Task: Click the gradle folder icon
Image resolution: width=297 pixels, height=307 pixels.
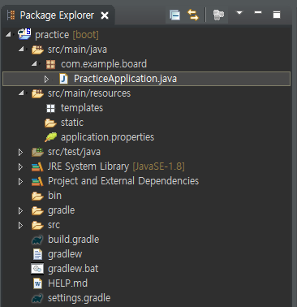Action: 37,210
